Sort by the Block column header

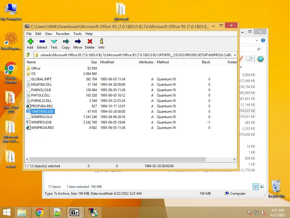point(197,62)
